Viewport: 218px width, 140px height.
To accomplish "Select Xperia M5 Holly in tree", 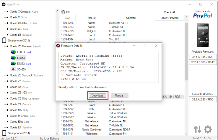I will tap(19, 110).
